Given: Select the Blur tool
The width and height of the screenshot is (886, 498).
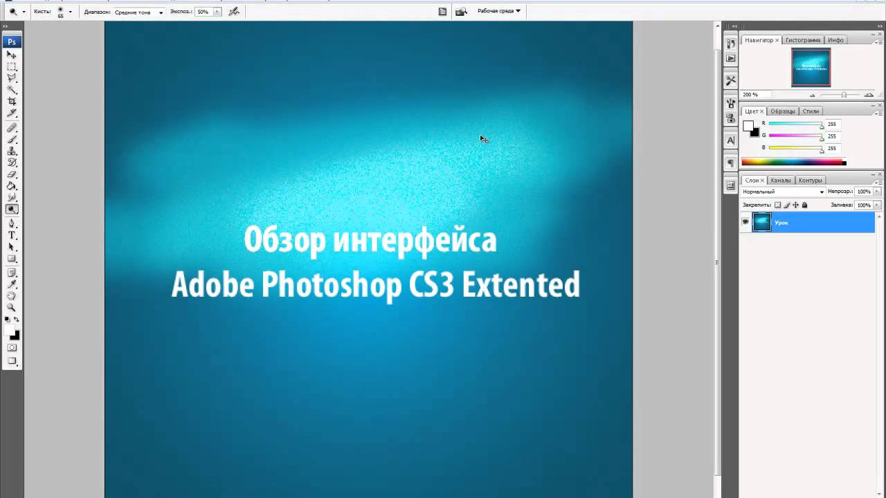Looking at the screenshot, I should tap(12, 198).
